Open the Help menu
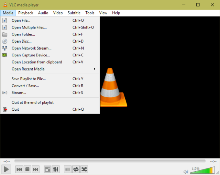Viewport: 220px width, 175px height. 116,13
